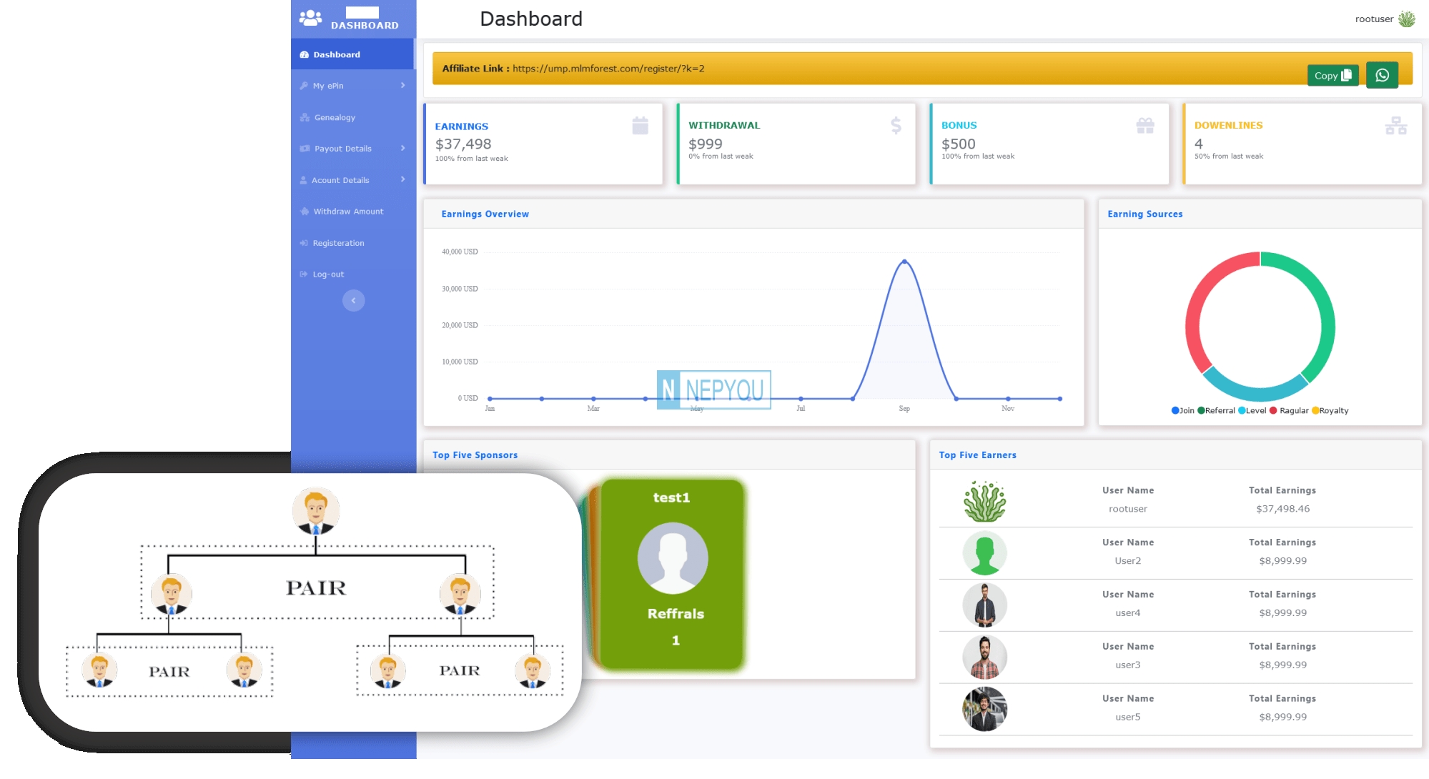Toggle the Join legend item in chart

click(x=1183, y=410)
